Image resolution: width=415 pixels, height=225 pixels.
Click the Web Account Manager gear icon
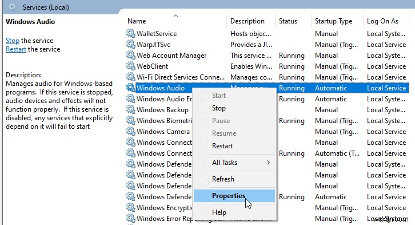coord(131,56)
